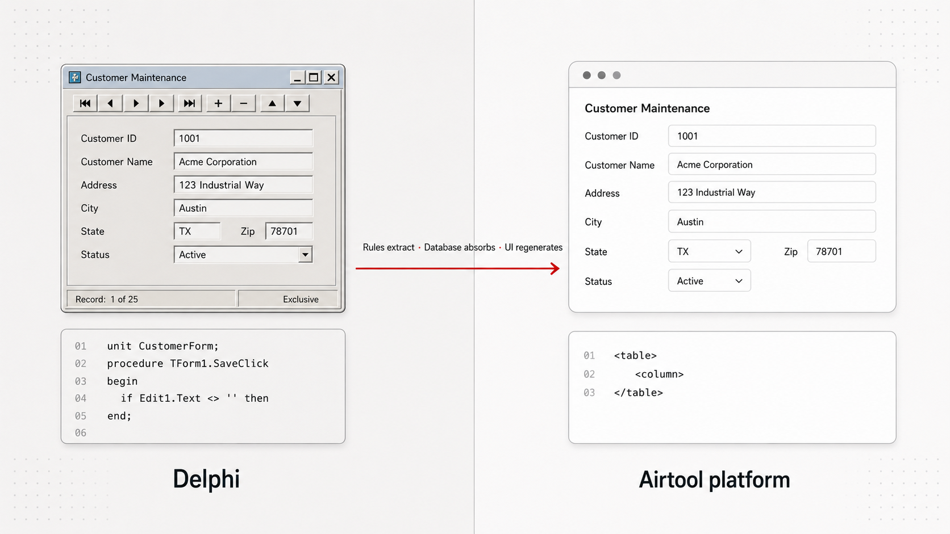Image resolution: width=950 pixels, height=534 pixels.
Task: Click the Delphi window title bar icon
Action: [75, 77]
